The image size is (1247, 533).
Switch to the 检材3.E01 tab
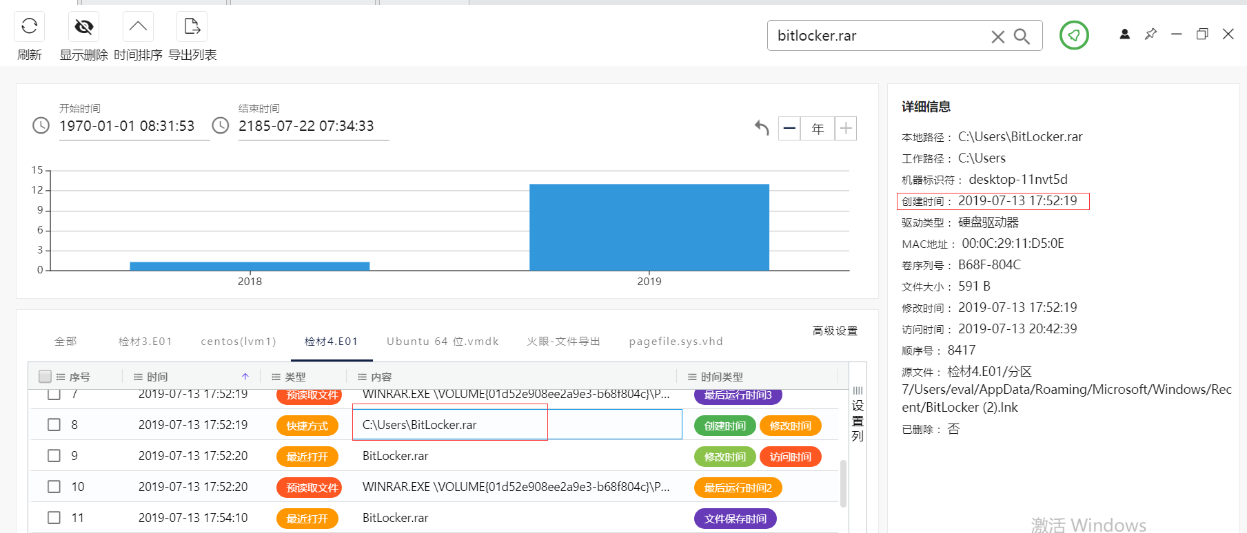click(x=145, y=342)
